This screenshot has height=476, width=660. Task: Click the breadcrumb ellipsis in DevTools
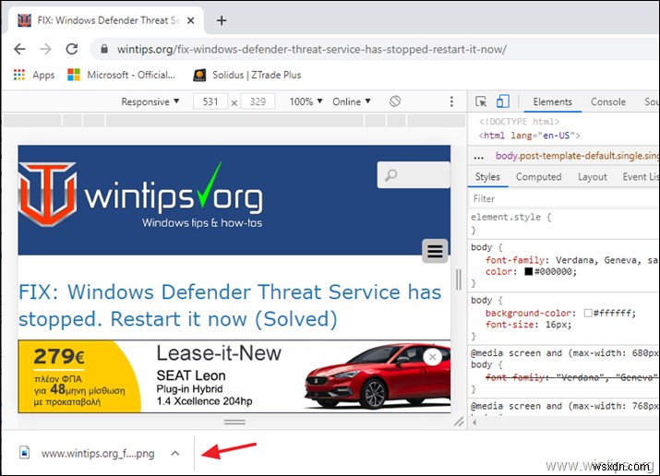point(478,157)
